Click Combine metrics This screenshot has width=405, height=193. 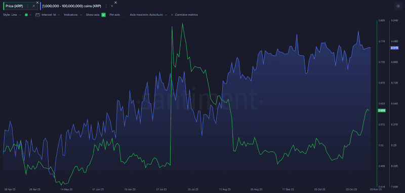point(186,15)
